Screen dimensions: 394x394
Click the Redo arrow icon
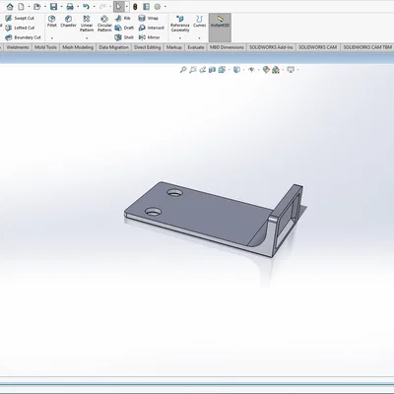pyautogui.click(x=102, y=6)
